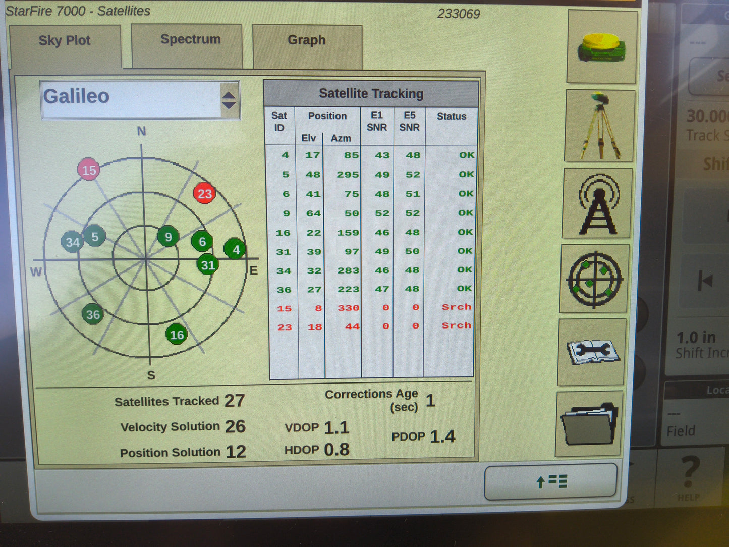Select satellite 15 on the sky plot
Image resolution: width=729 pixels, height=547 pixels.
coord(89,170)
